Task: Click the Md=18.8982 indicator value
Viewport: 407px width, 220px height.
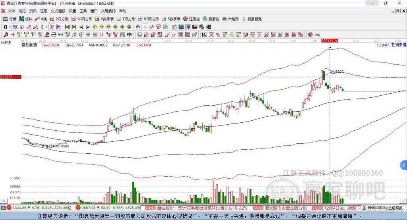Action: point(98,45)
